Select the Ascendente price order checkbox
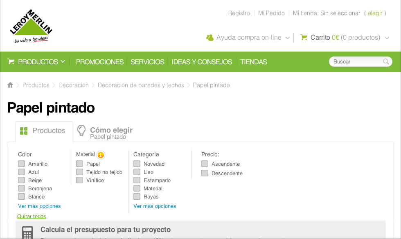The width and height of the screenshot is (401, 239). tap(205, 164)
